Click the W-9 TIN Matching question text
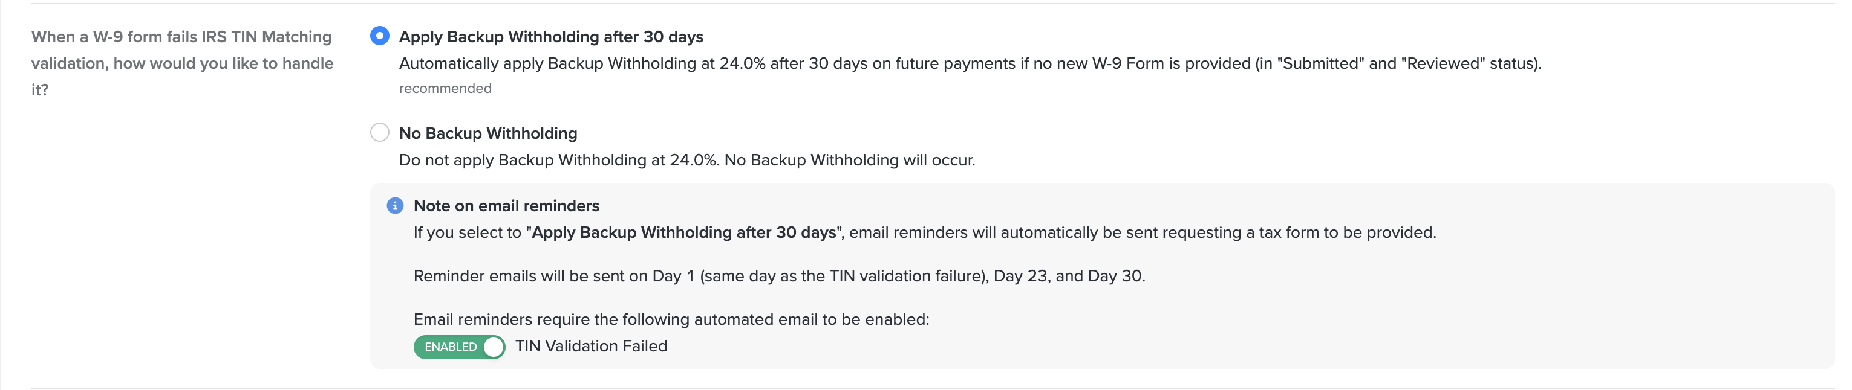 pyautogui.click(x=182, y=63)
